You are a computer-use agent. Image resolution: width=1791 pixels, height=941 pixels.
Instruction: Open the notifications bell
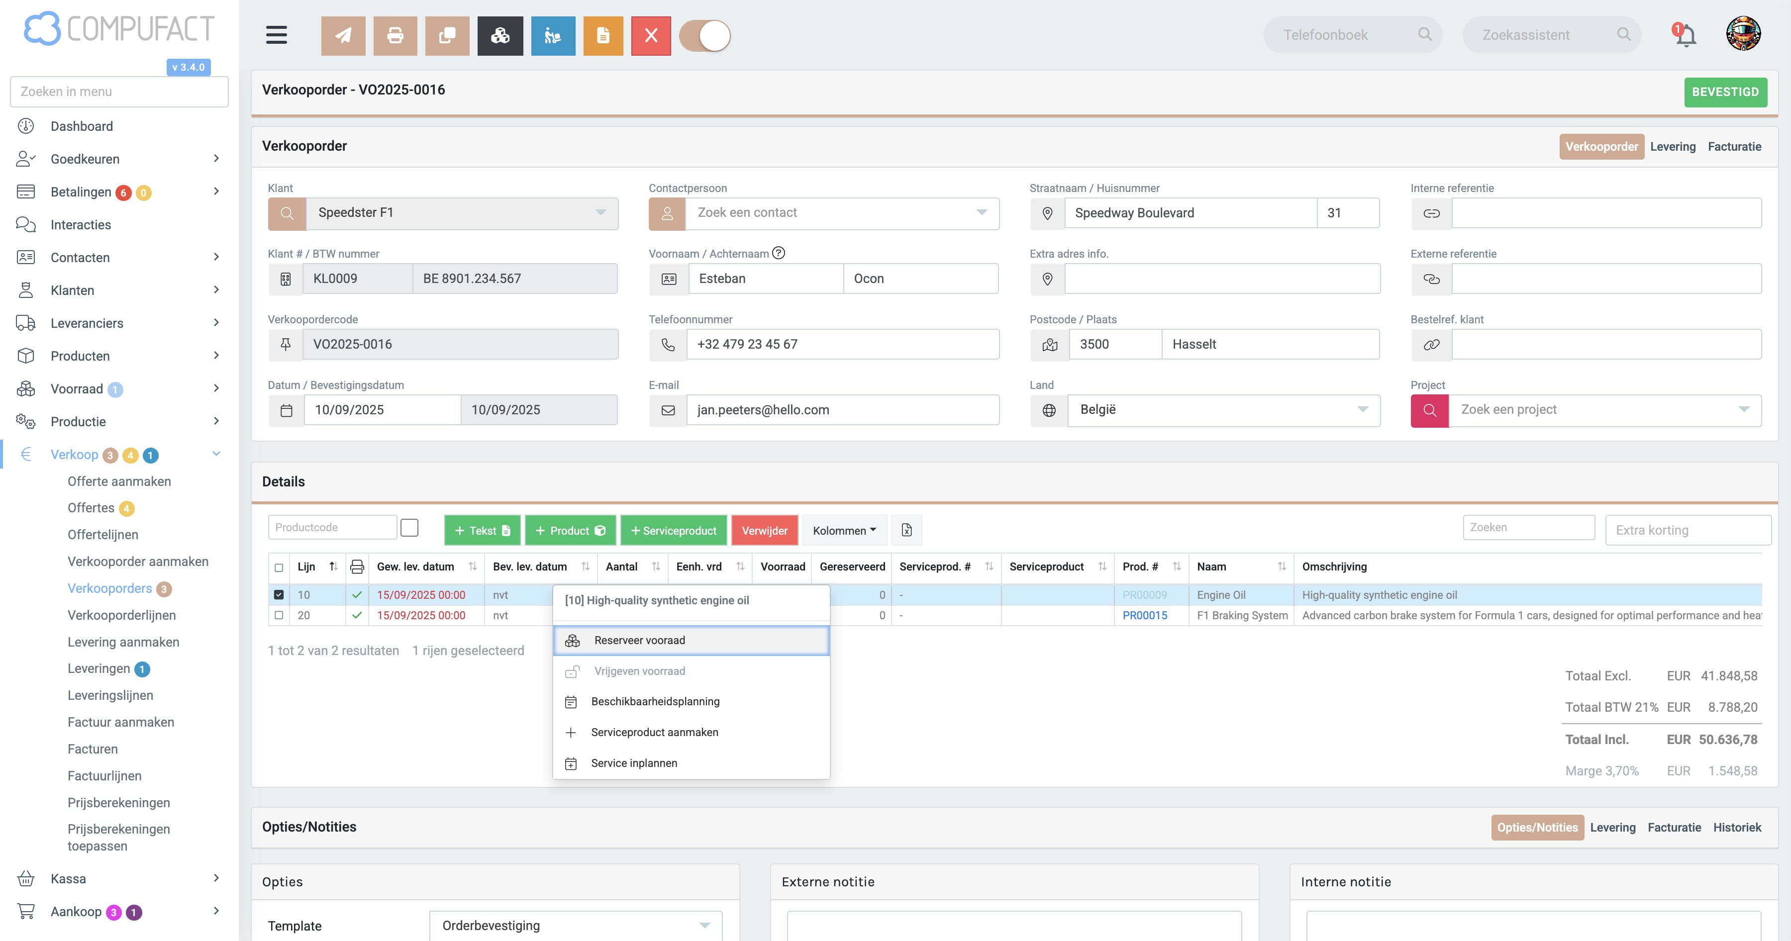[1685, 35]
